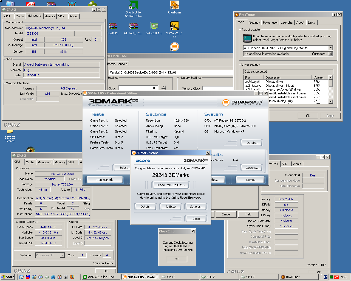Click 3DMark05 - Profe... taskbar button

[x=140, y=277]
